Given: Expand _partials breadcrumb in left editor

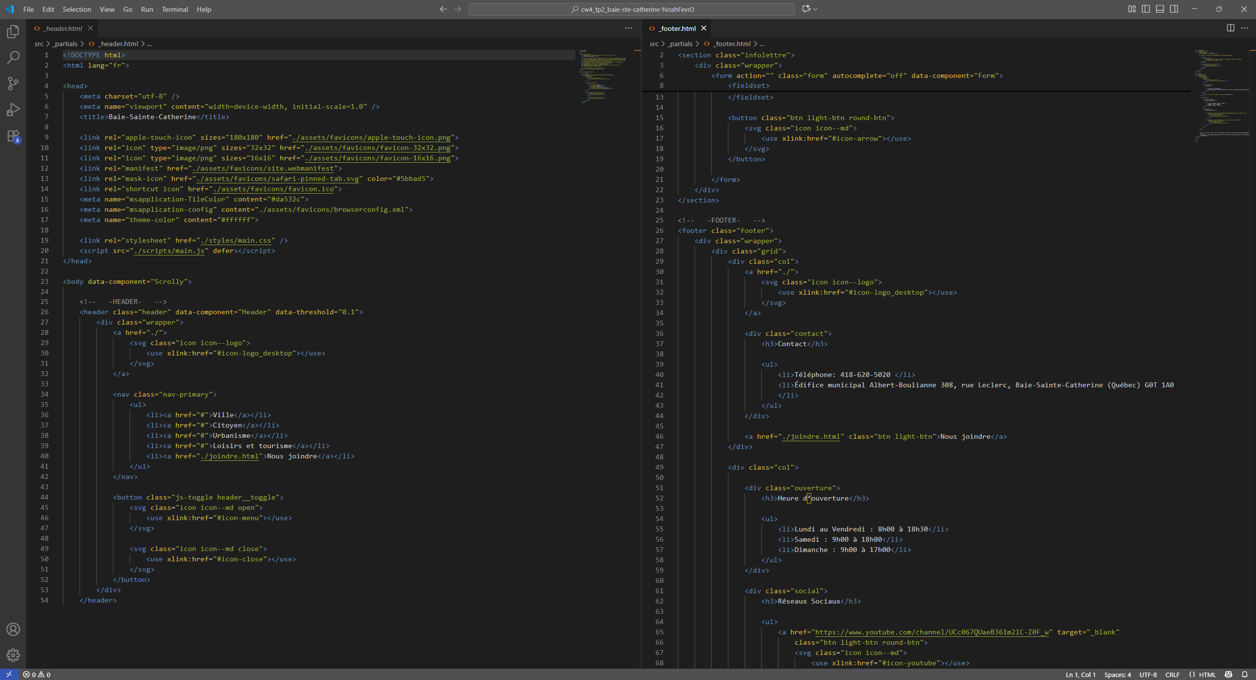Looking at the screenshot, I should pyautogui.click(x=66, y=44).
